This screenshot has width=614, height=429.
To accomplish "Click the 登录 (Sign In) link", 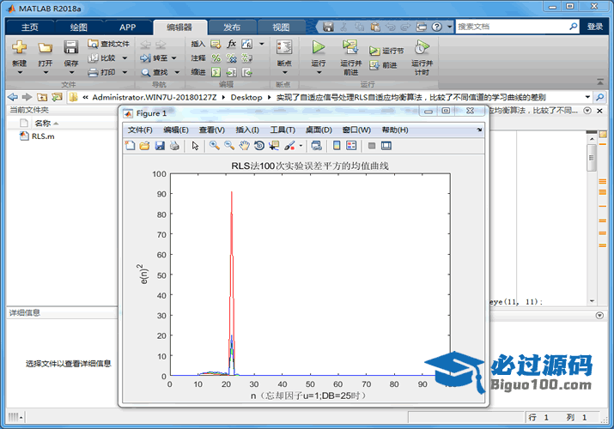I will (x=595, y=27).
